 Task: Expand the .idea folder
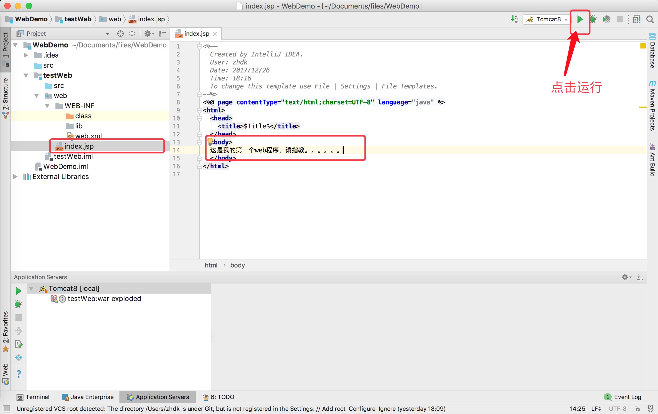(x=26, y=55)
